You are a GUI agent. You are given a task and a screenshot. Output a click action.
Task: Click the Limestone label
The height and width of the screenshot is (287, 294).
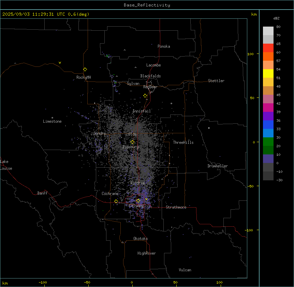click(52, 121)
